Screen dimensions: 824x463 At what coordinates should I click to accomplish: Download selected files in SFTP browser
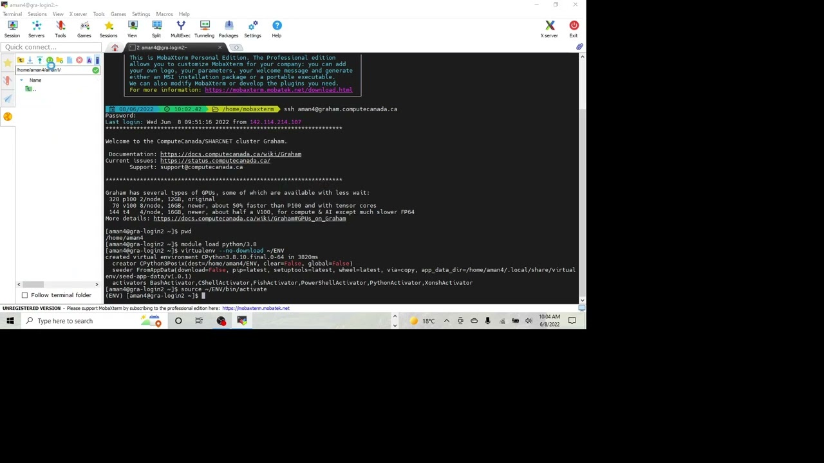coord(30,60)
